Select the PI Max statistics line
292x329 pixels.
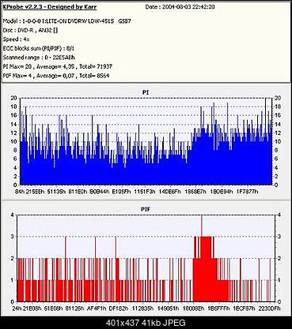(x=58, y=66)
